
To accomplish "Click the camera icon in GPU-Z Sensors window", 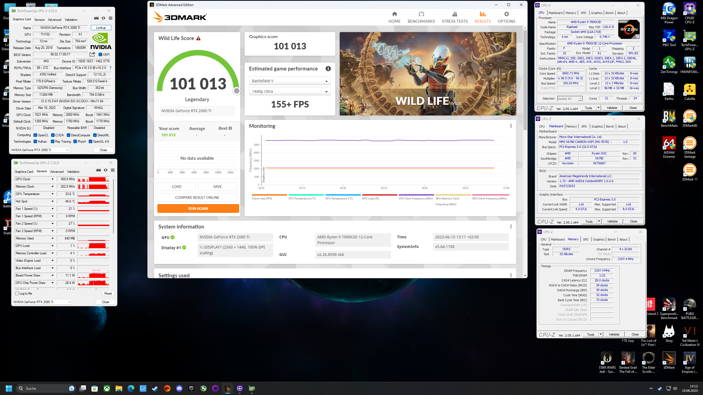I will pyautogui.click(x=99, y=170).
